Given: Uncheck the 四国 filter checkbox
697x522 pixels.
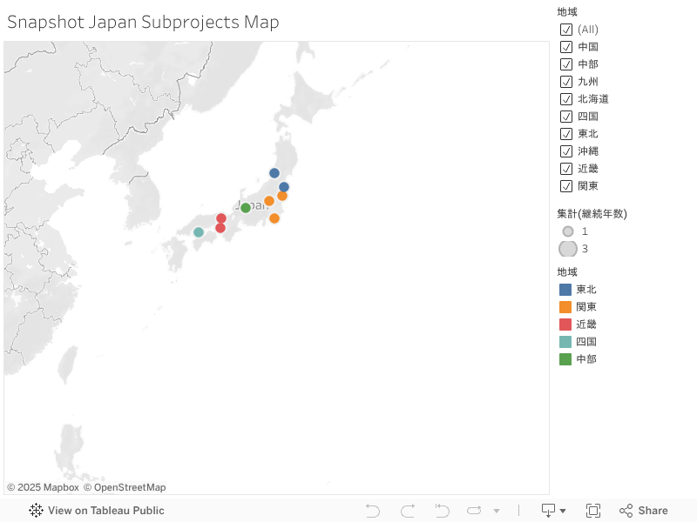Looking at the screenshot, I should click(x=565, y=117).
